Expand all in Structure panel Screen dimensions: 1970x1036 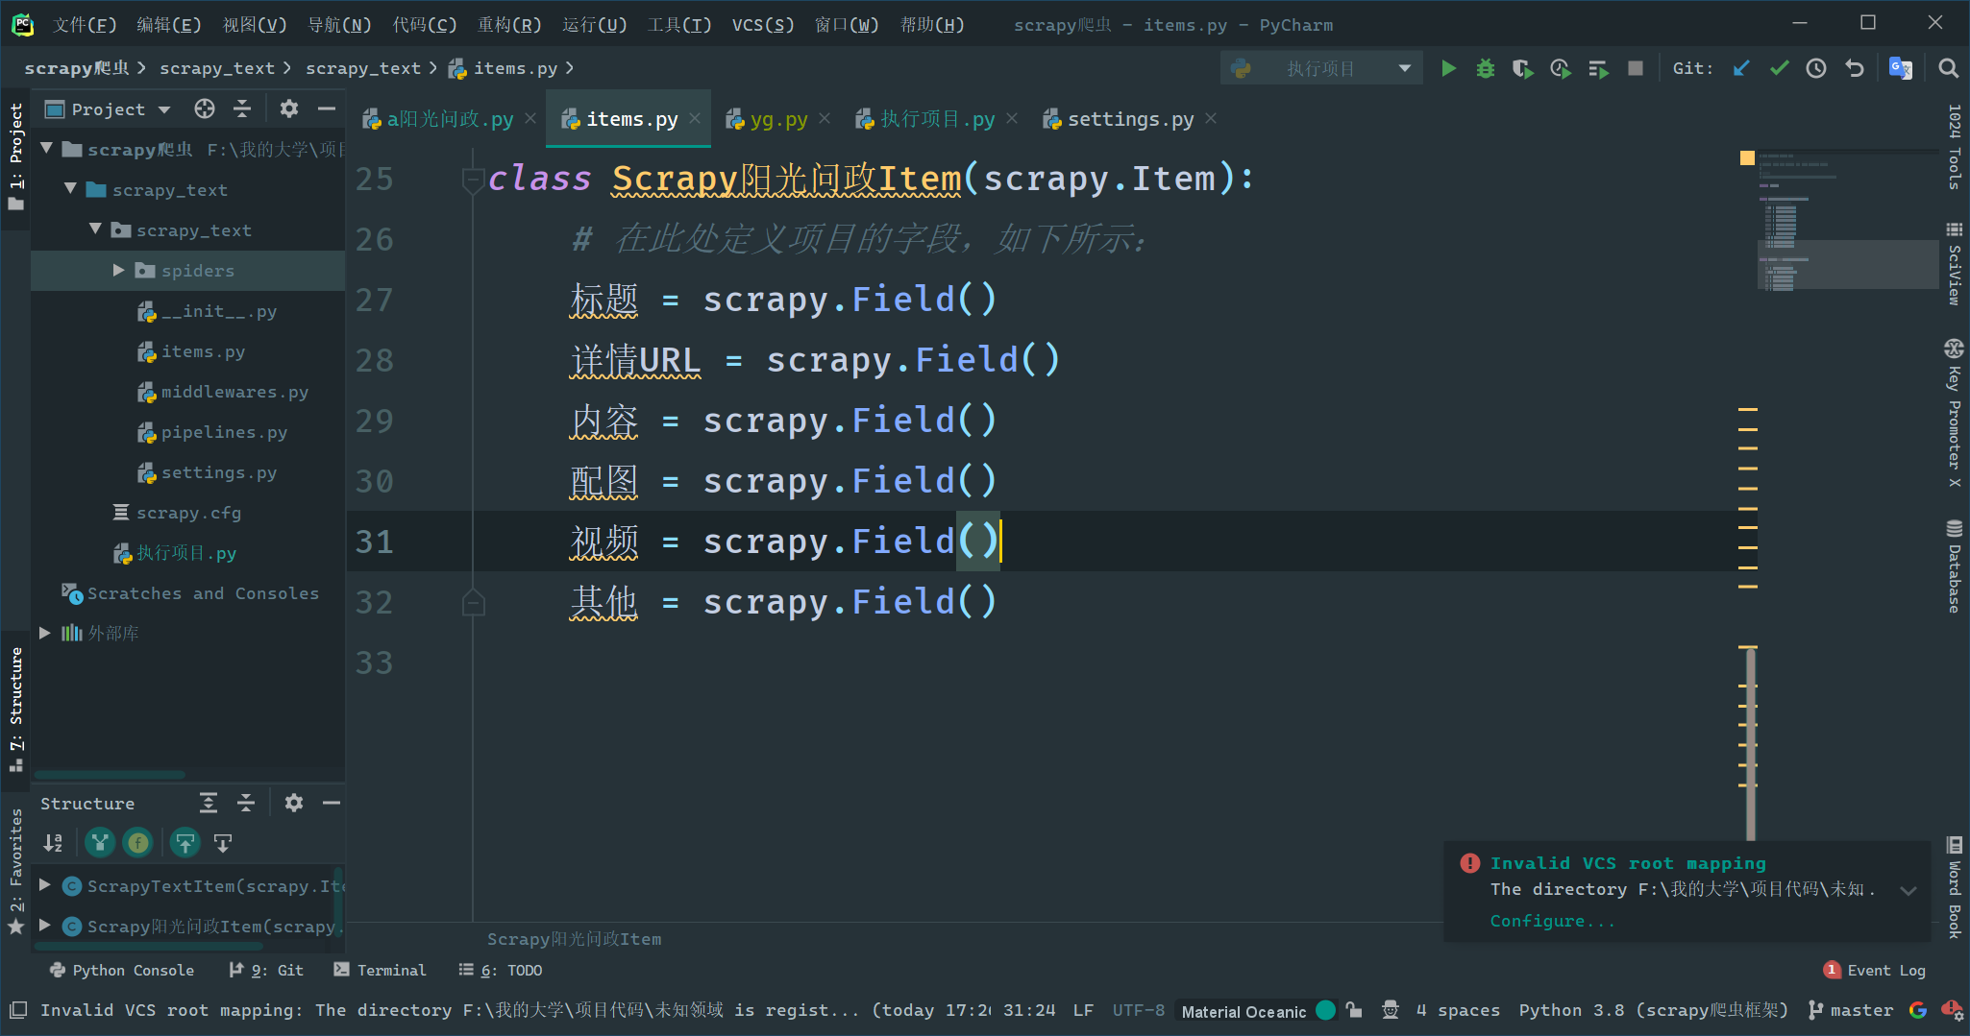pyautogui.click(x=209, y=803)
